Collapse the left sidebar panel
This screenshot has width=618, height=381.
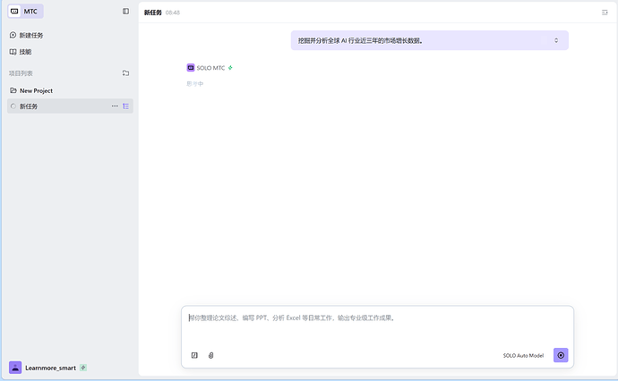(125, 12)
